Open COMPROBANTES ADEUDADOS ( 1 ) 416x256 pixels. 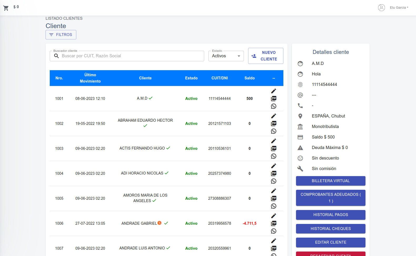click(x=331, y=198)
